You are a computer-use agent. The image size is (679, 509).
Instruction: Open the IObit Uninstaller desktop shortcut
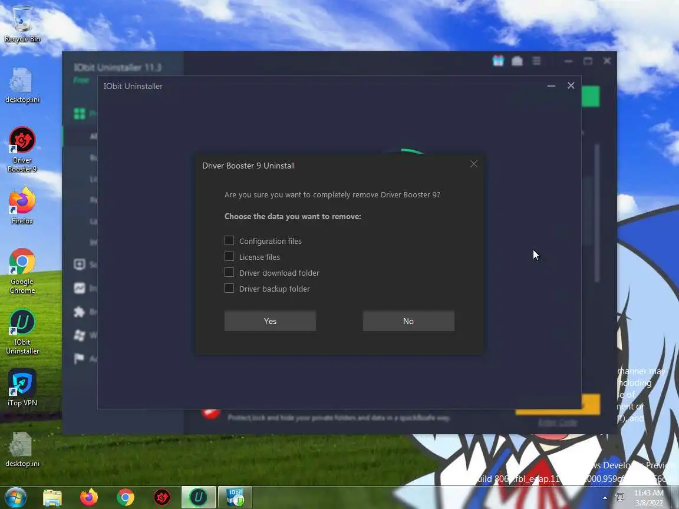22,332
